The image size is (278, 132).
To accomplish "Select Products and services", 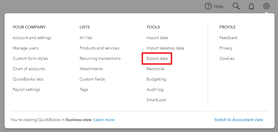I will click(x=99, y=48).
